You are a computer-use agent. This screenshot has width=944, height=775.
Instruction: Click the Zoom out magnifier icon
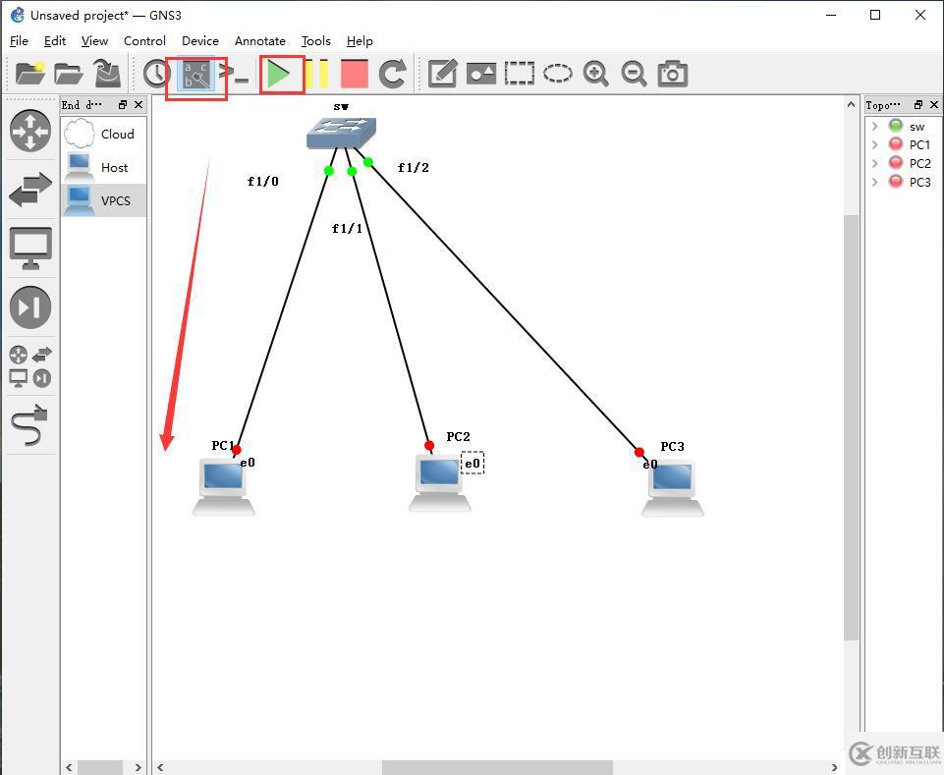[634, 74]
